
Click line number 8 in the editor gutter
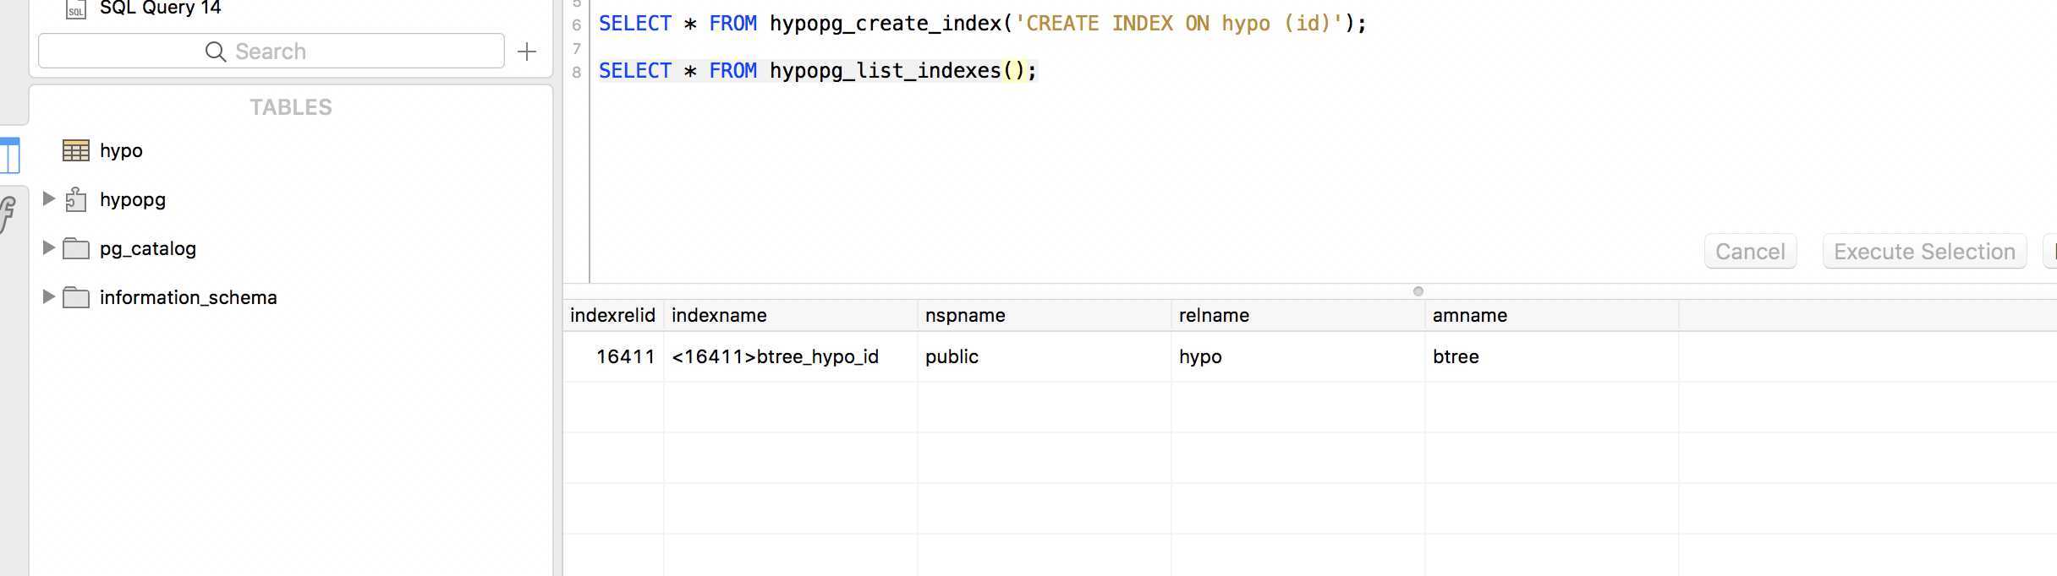point(577,72)
